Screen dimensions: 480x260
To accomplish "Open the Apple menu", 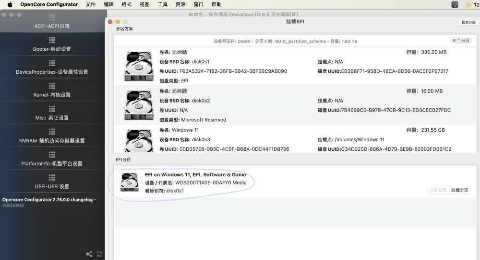I will [x=10, y=4].
